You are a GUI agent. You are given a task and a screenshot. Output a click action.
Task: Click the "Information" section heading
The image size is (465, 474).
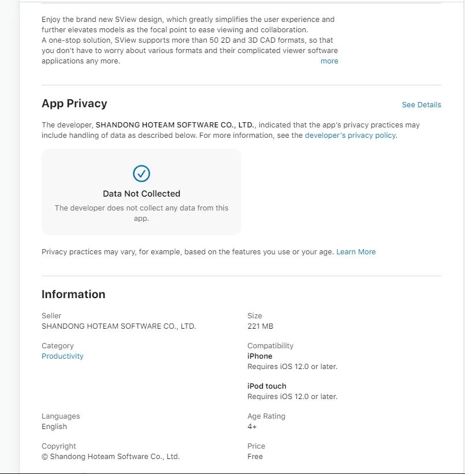(73, 295)
